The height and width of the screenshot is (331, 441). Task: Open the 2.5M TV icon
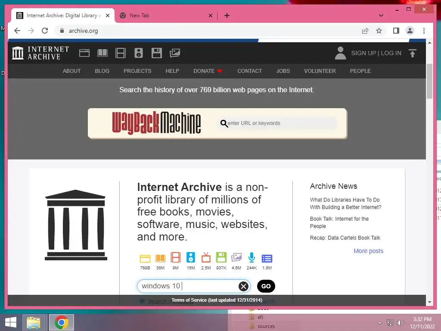206,258
